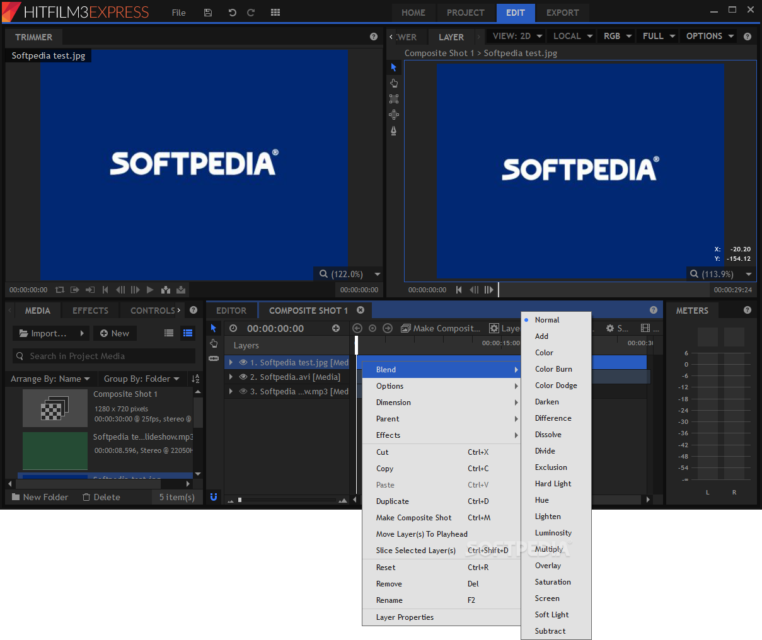This screenshot has width=762, height=640.
Task: Select timeline Hand tool
Action: click(214, 343)
